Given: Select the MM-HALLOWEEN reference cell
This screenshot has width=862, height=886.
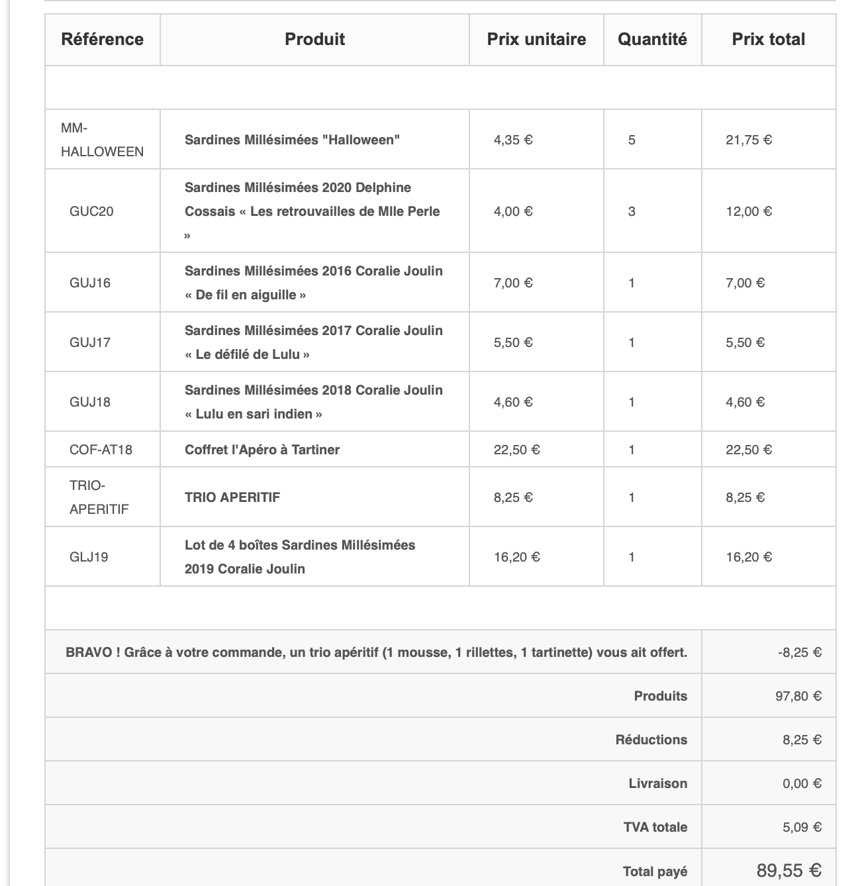Looking at the screenshot, I should (x=102, y=140).
